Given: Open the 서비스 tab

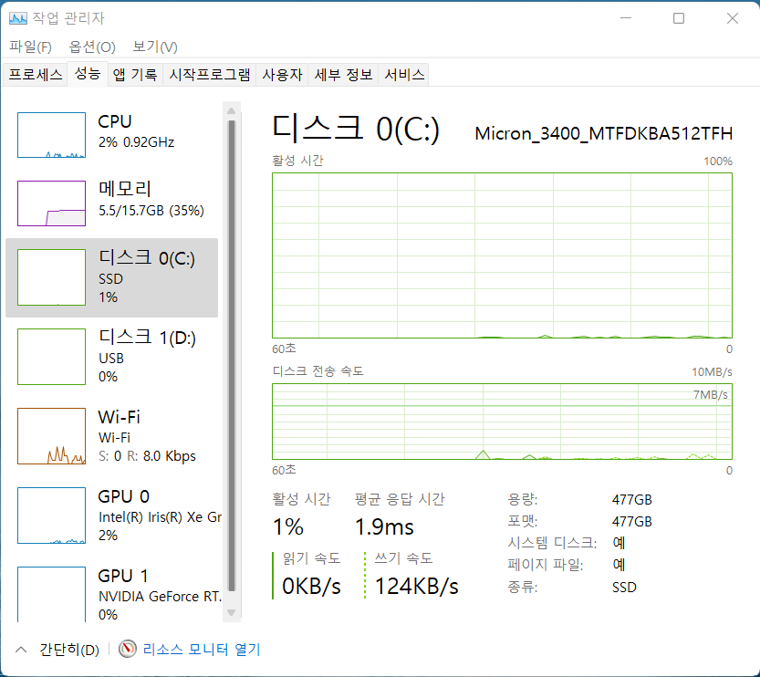Looking at the screenshot, I should [x=404, y=75].
